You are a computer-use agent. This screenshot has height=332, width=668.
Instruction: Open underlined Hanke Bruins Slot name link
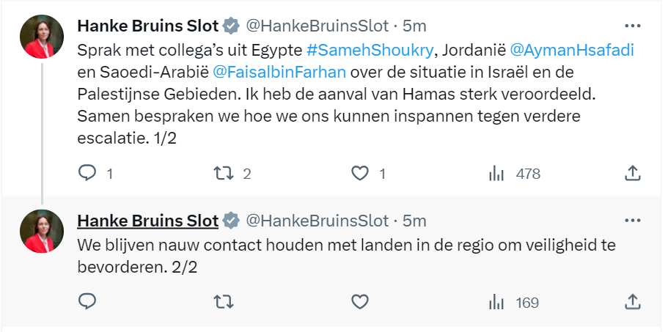coord(147,221)
